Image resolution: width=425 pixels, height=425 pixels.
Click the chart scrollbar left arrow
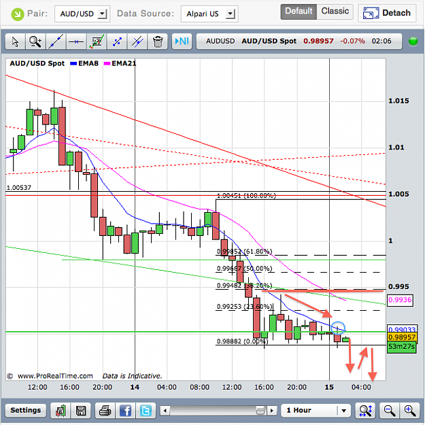[x=165, y=410]
